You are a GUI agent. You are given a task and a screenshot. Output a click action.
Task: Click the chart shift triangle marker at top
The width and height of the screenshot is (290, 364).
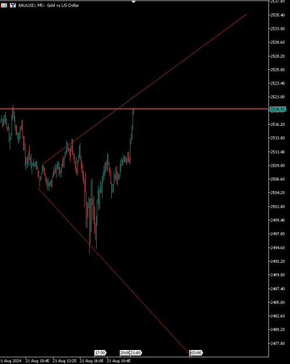pyautogui.click(x=133, y=2)
